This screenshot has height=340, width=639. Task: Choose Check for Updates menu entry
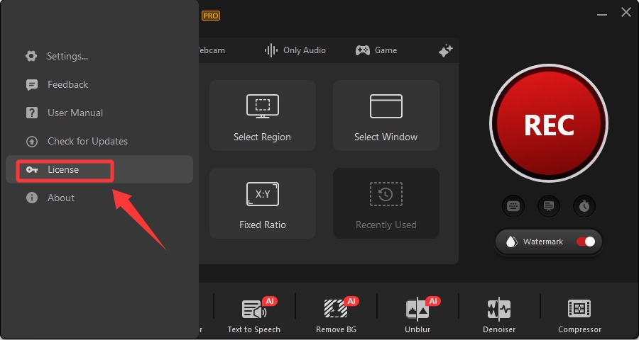coord(87,141)
